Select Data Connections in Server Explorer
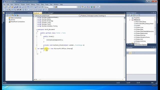This screenshot has height=90, width=160. [x=16, y=18]
